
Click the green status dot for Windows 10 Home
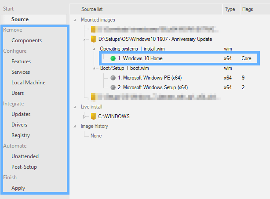(113, 58)
